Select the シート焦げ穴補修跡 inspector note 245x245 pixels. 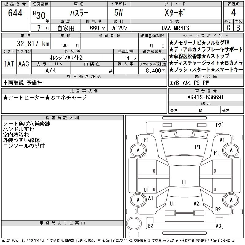tap(26, 124)
